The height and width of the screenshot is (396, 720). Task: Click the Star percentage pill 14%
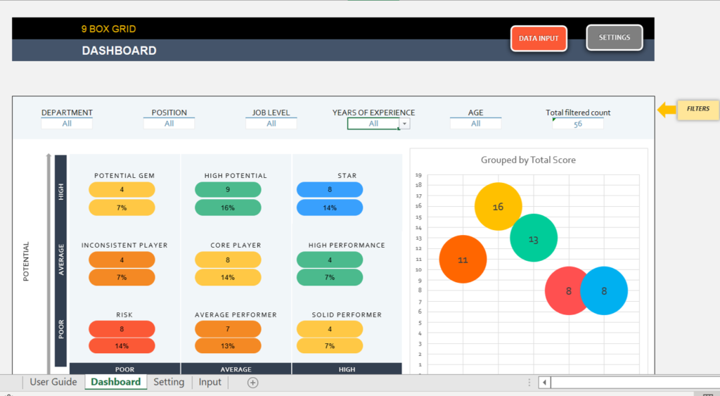330,207
